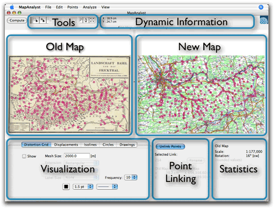This screenshot has width=276, height=208.
Task: Click the Compute button
Action: tap(17, 20)
